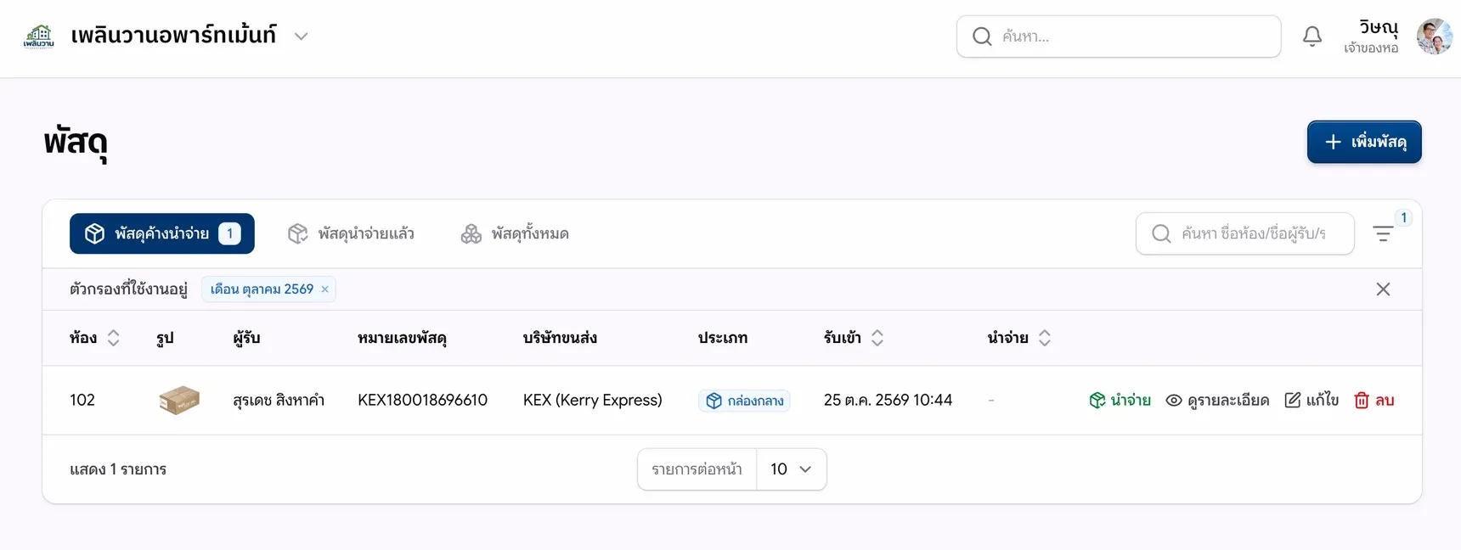This screenshot has width=1461, height=550.
Task: Focus the ค้นหา ชื่อห้อง/ชื่อผู้รับ search field
Action: pos(1245,233)
